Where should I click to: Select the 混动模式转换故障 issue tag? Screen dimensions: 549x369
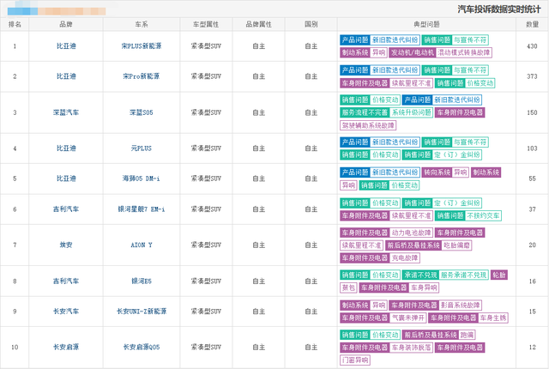coord(464,52)
